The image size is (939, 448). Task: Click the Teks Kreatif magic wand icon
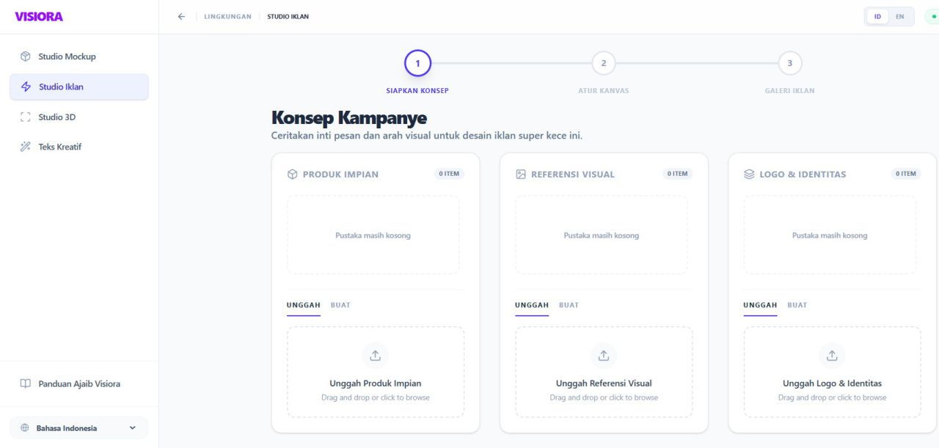(x=26, y=147)
